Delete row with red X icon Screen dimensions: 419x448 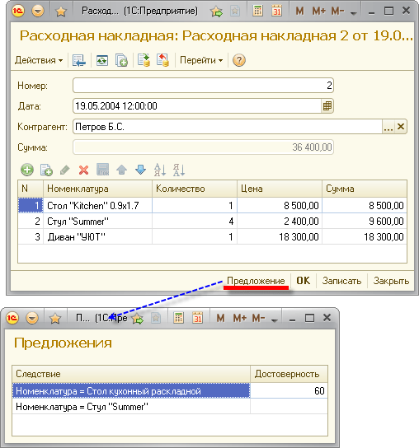83,170
